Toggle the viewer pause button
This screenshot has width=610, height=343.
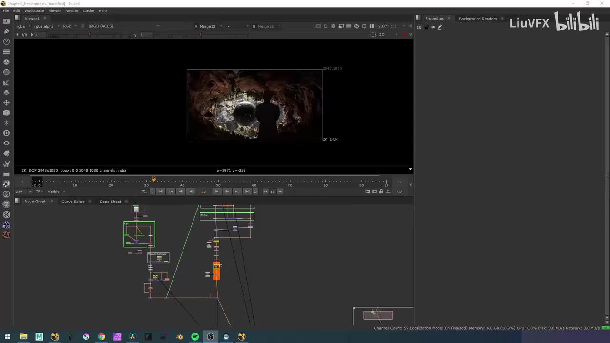(x=372, y=26)
